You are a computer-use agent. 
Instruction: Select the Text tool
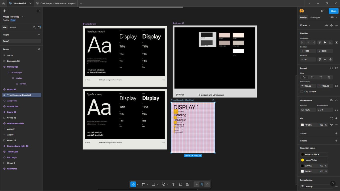(x=173, y=184)
